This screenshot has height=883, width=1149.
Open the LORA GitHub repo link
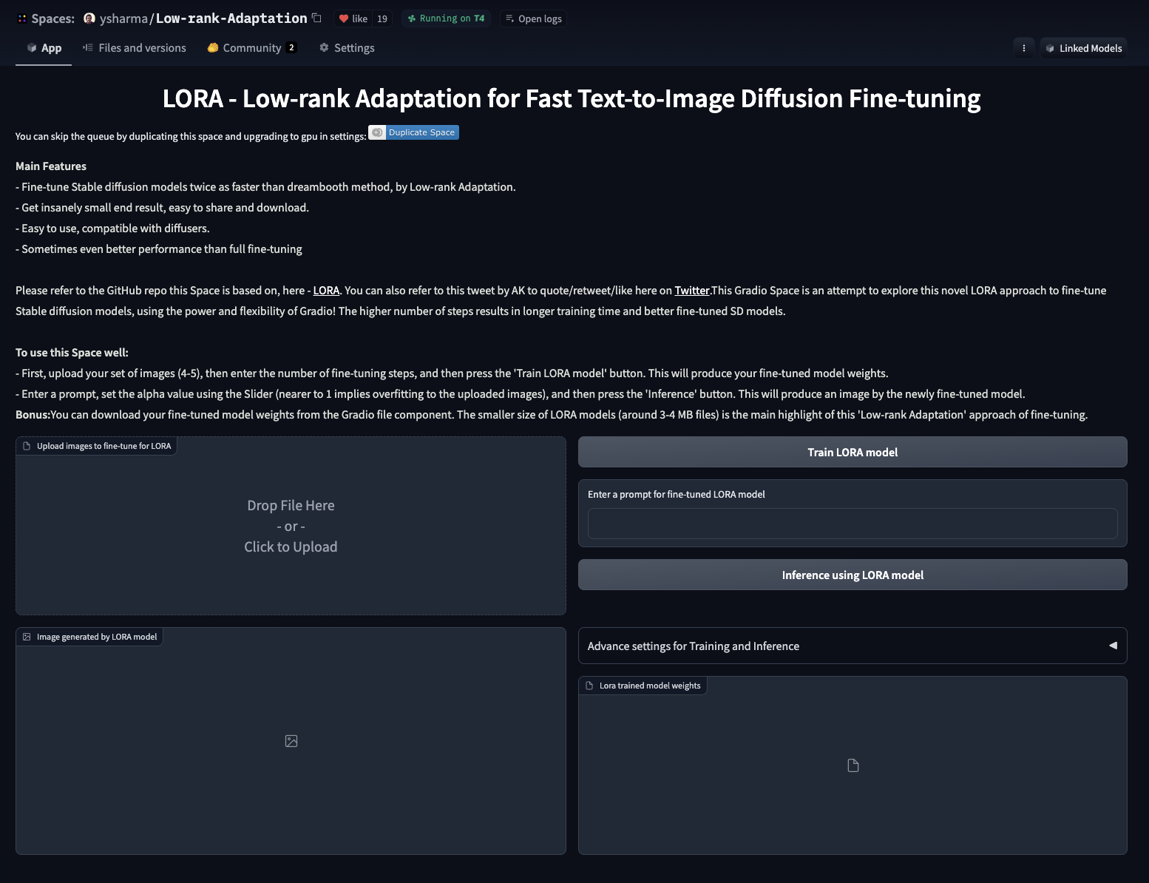pyautogui.click(x=326, y=291)
